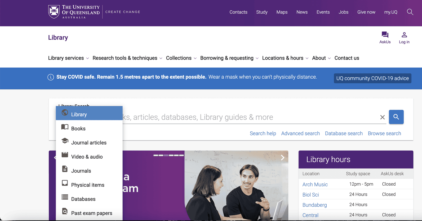Open Contacts in the top header
This screenshot has width=422, height=221.
(238, 12)
